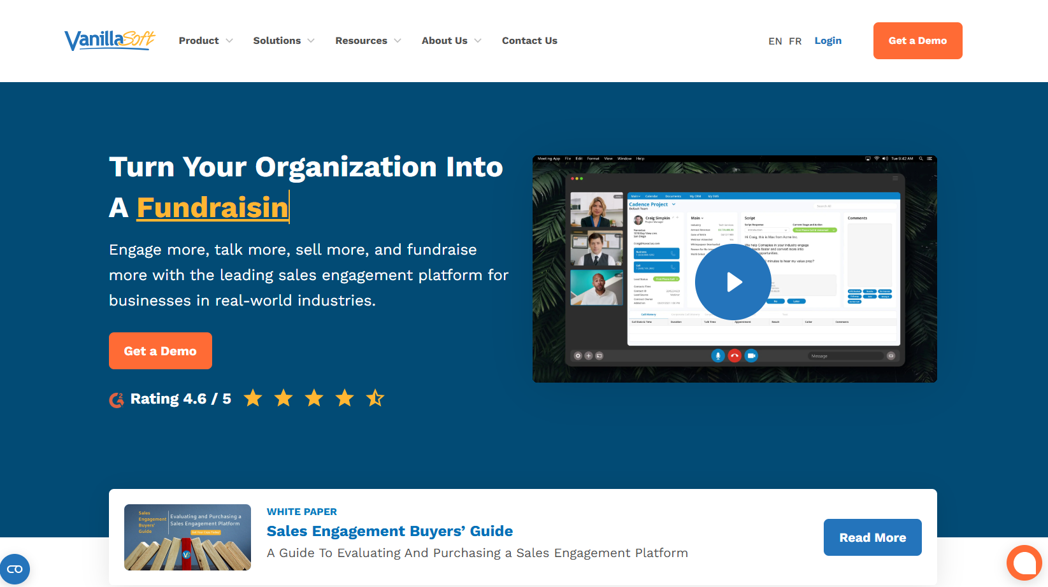Click the microphone icon in video
Image resolution: width=1048 pixels, height=587 pixels.
click(x=718, y=356)
